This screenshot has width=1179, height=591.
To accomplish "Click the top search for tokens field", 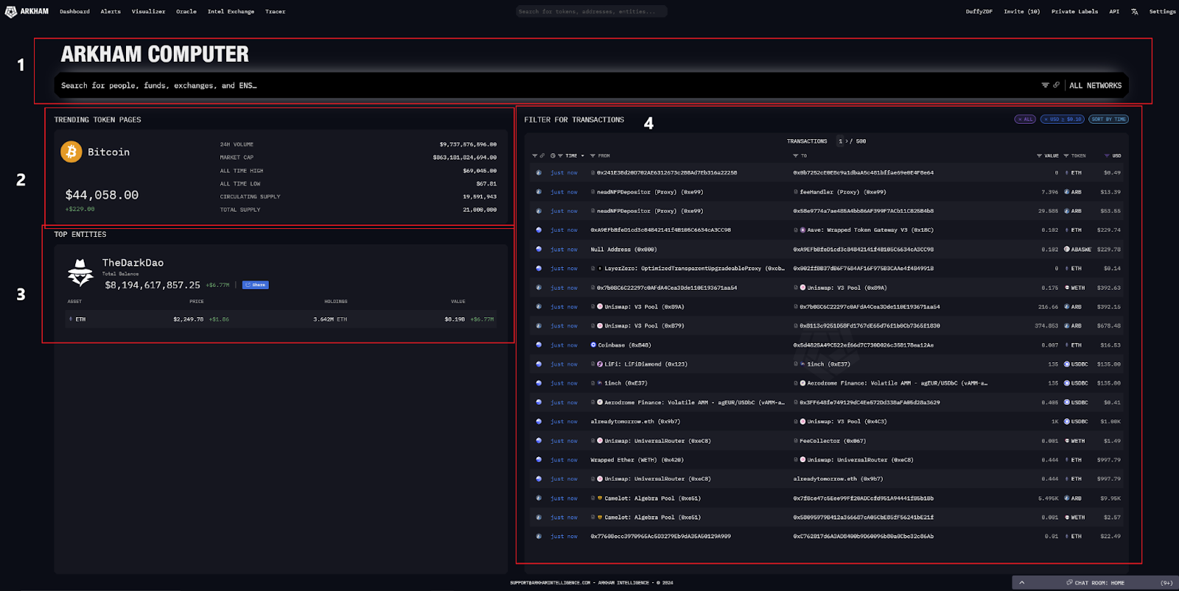I will (x=592, y=12).
